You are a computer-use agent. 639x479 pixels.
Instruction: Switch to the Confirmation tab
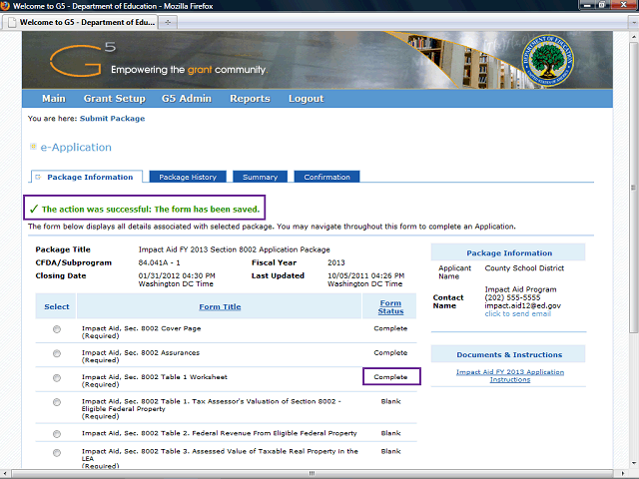pyautogui.click(x=326, y=177)
